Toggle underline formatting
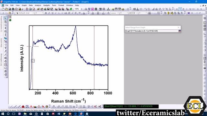Screen dimensions: 207x116 52,13
